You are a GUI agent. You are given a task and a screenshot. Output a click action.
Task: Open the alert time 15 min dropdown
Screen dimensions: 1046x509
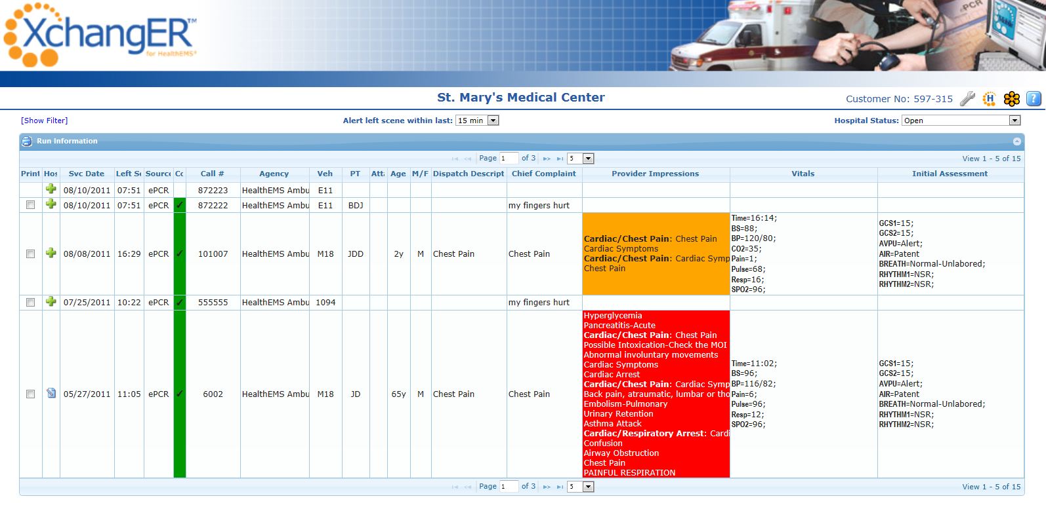493,121
